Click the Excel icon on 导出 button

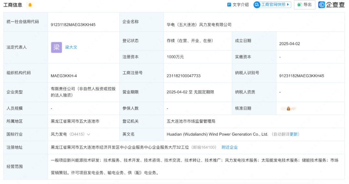tap(299, 5)
